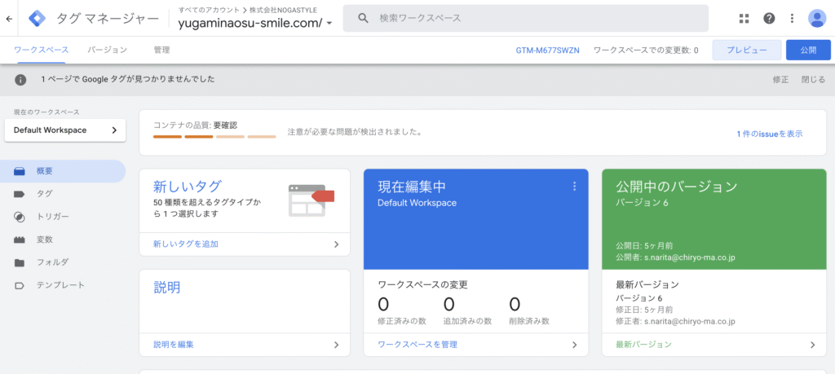Switch to the バージョン tab
This screenshot has width=835, height=374.
click(108, 50)
